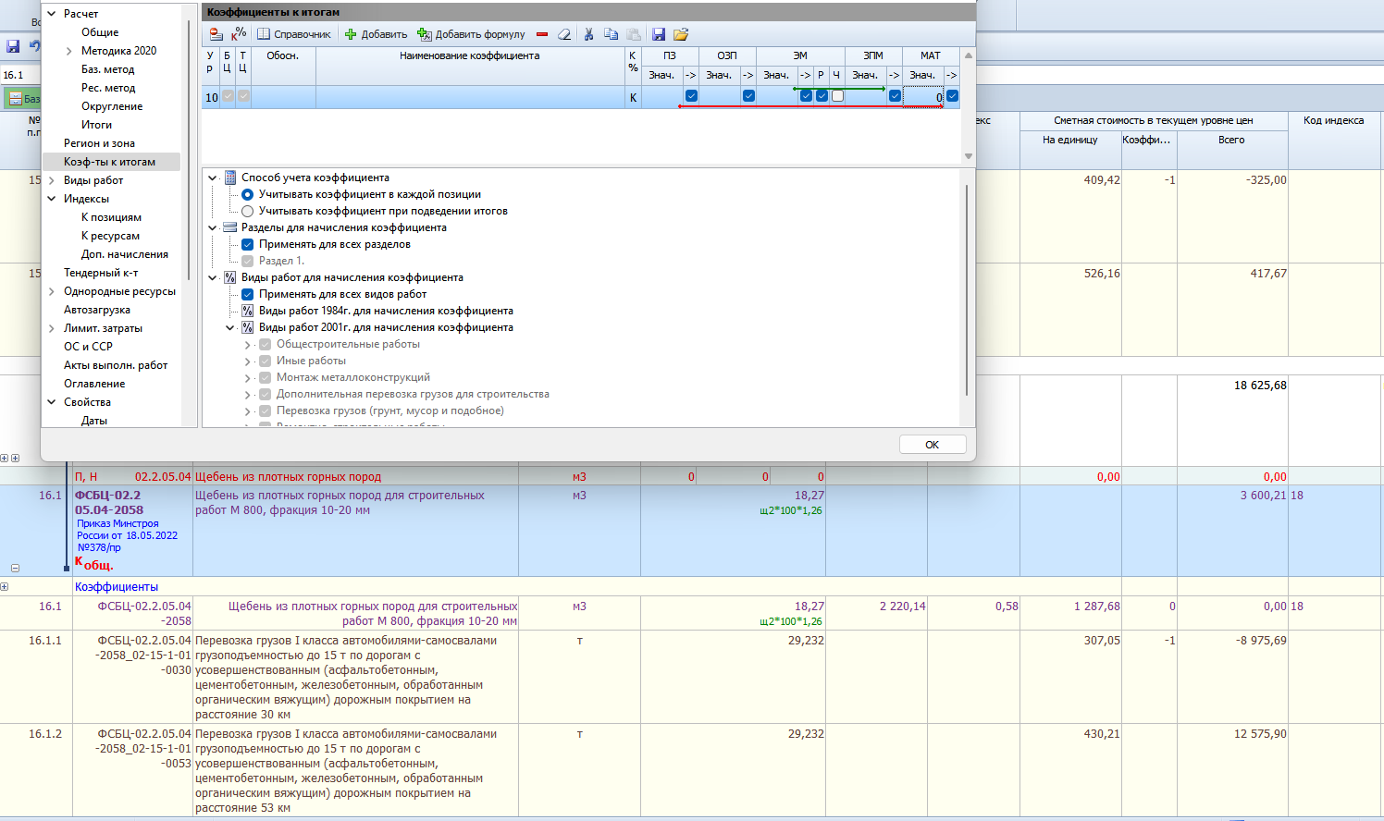Open the Справочник reference book
This screenshot has height=821, width=1384.
click(293, 34)
